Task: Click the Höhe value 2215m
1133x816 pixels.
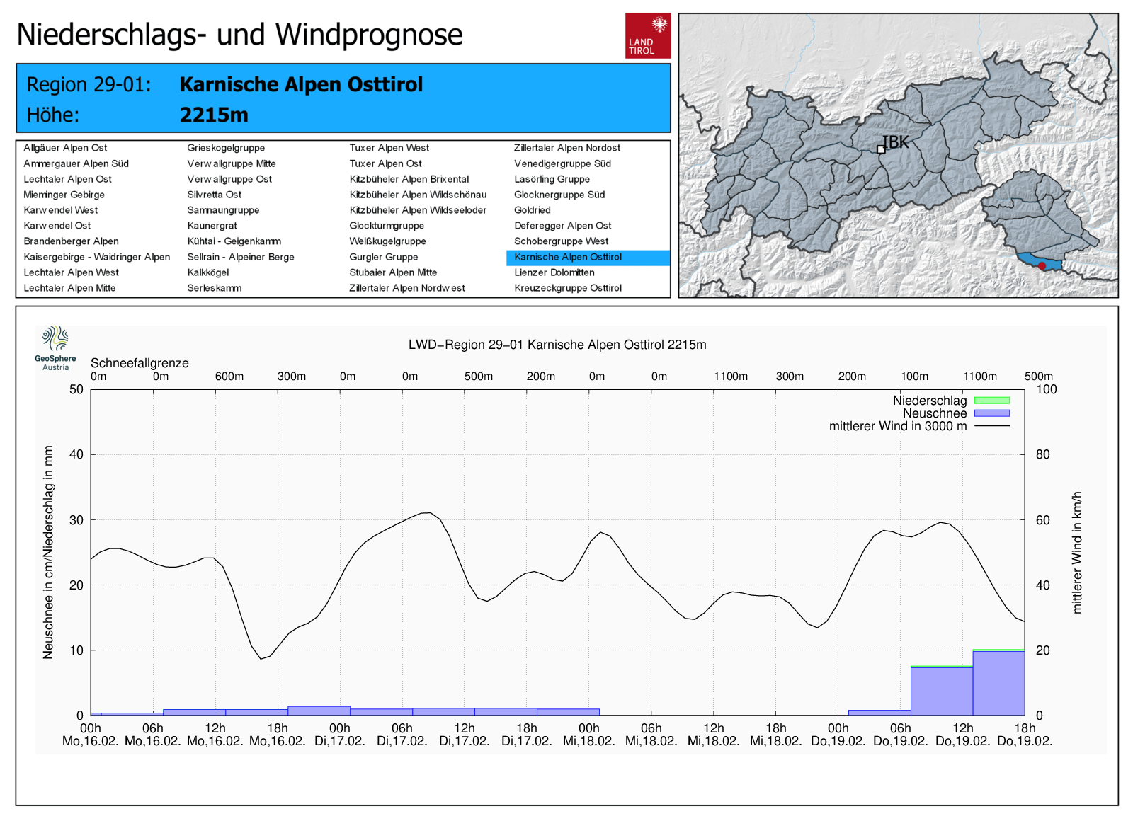Action: [x=214, y=115]
